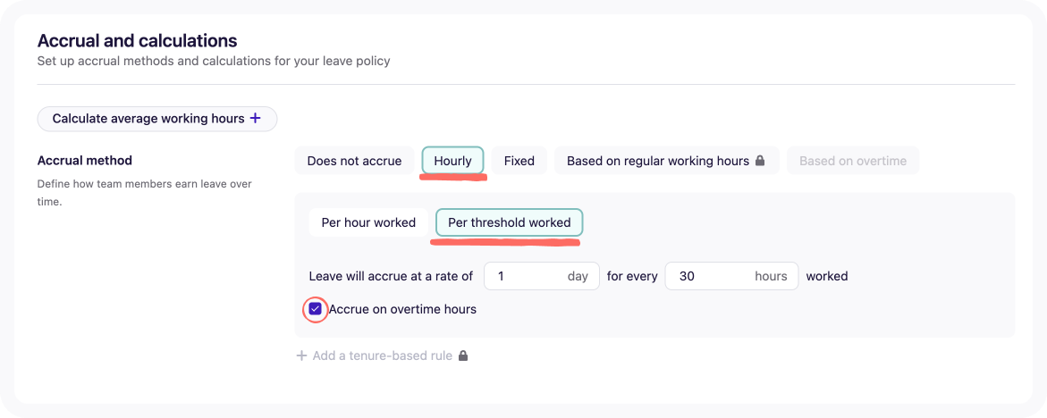The image size is (1047, 418).
Task: Open the Calculate average working hours button
Action: 157,119
